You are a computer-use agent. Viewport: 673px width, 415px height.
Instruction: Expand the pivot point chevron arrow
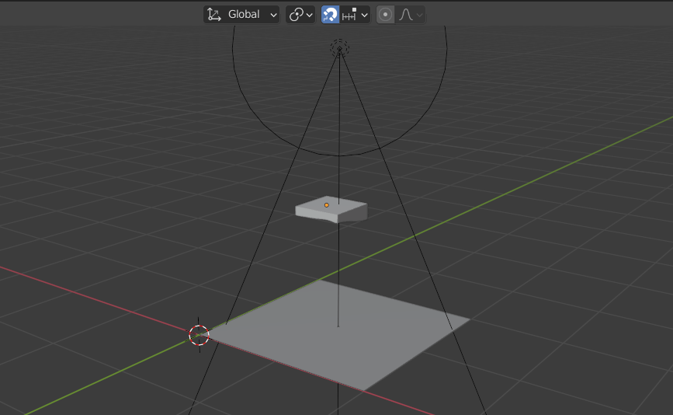310,14
